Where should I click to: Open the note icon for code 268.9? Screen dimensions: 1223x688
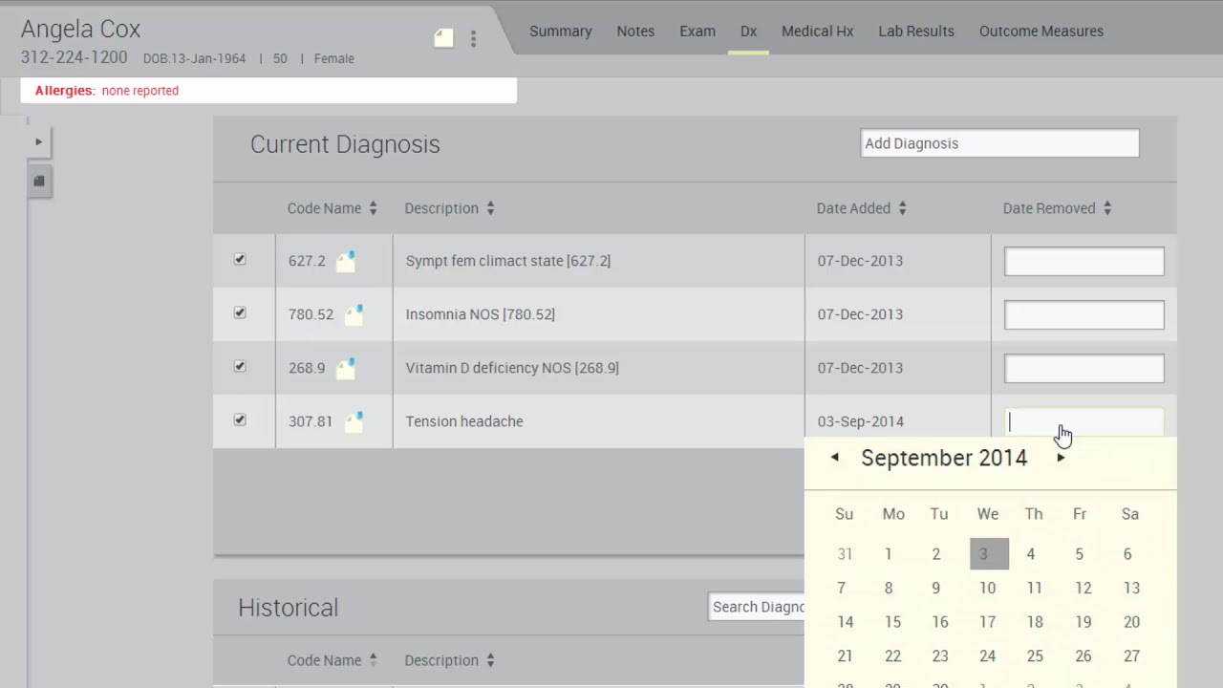(x=346, y=368)
